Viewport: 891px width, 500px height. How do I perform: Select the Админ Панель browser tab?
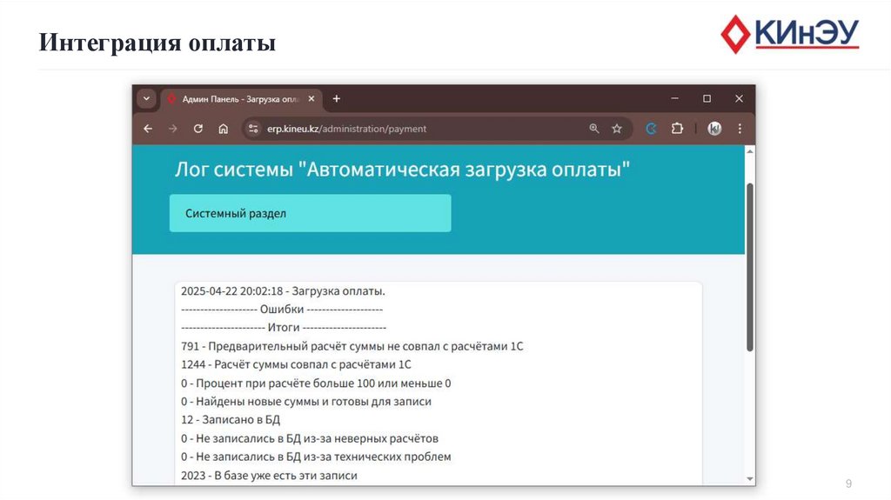[x=242, y=99]
